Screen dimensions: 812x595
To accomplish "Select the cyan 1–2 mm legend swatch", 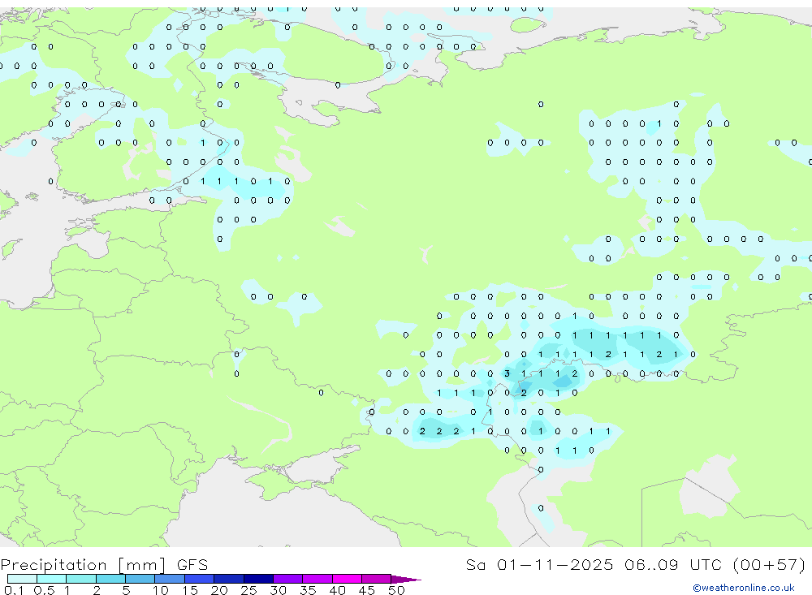I will (x=80, y=579).
